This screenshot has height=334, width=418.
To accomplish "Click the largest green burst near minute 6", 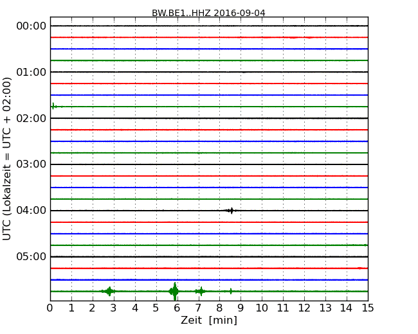I will point(174,292).
